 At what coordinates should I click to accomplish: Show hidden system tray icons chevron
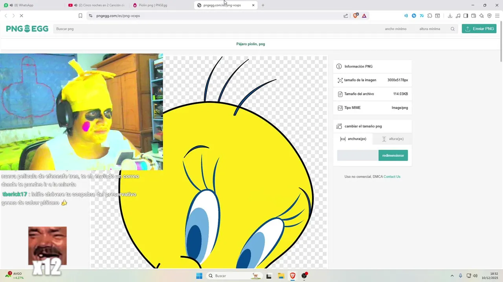[x=452, y=276]
